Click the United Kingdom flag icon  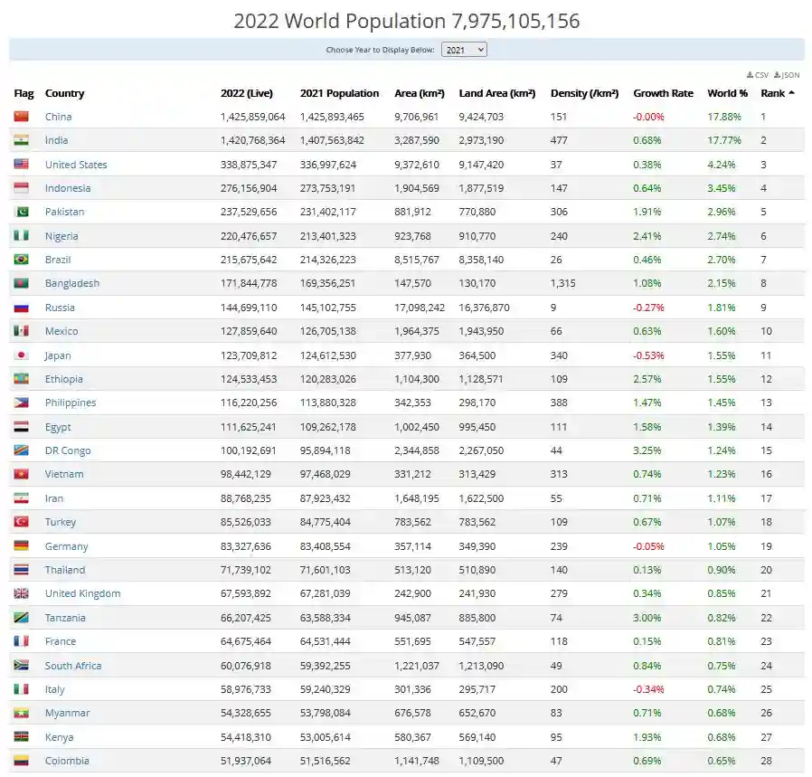pyautogui.click(x=22, y=593)
